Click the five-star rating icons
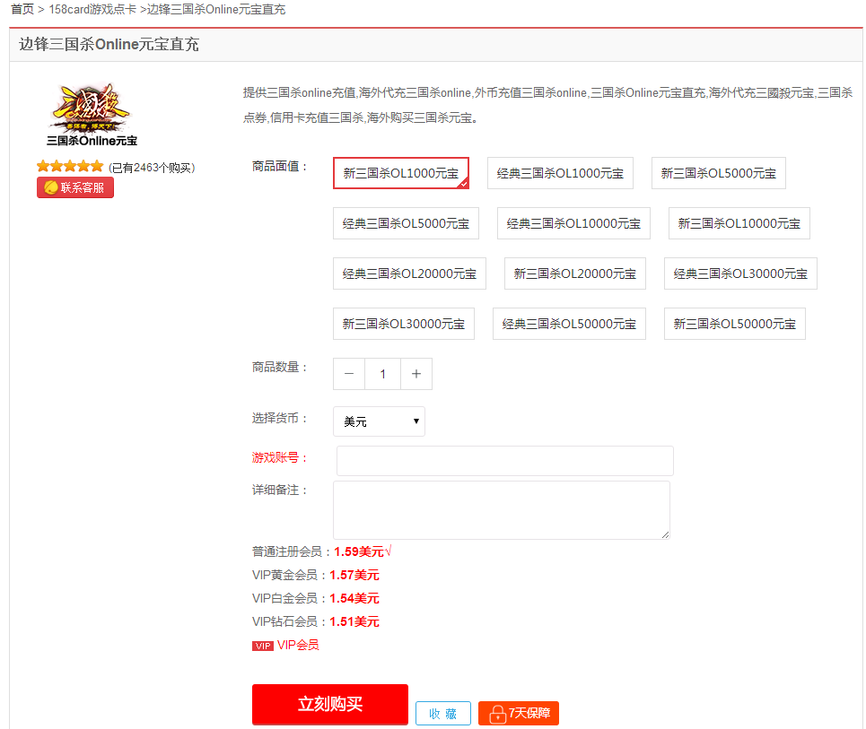This screenshot has height=729, width=866. pyautogui.click(x=70, y=166)
